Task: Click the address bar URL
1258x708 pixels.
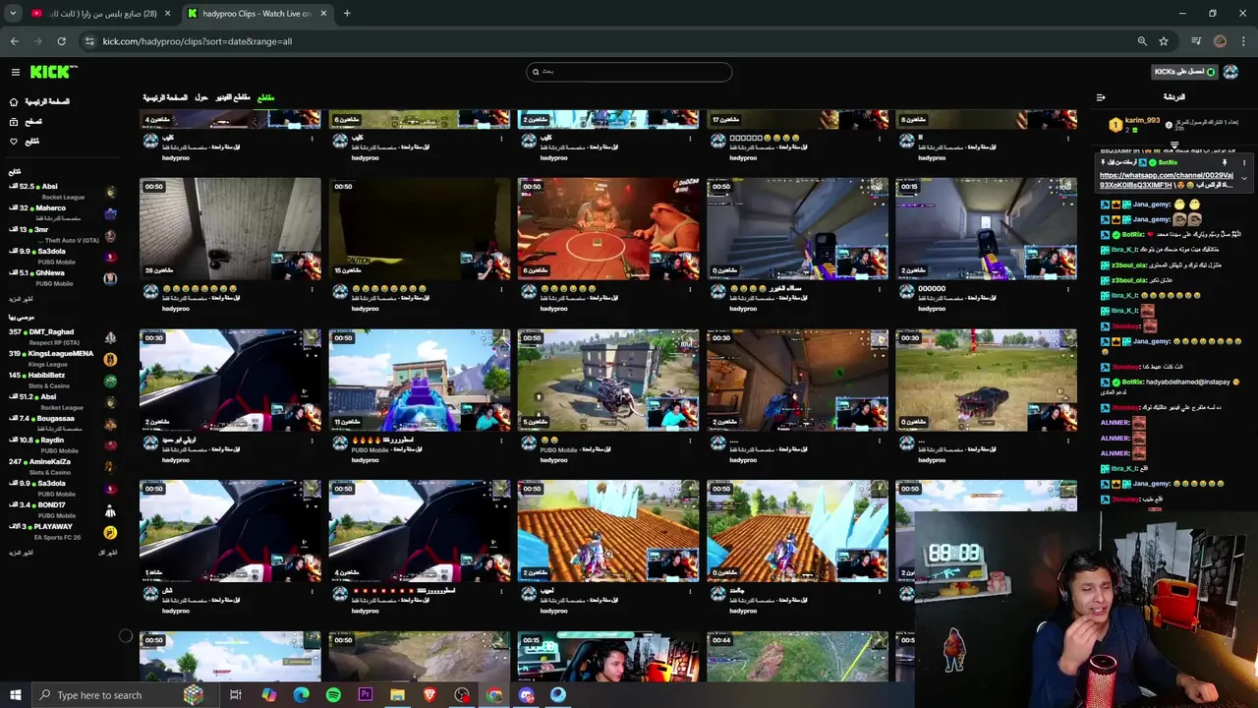Action: coord(197,41)
